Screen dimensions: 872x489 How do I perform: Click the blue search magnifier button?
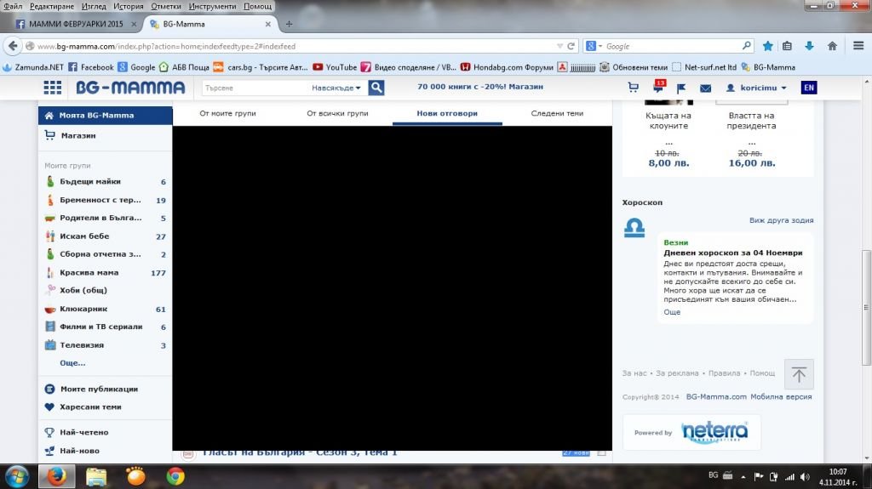[x=376, y=88]
